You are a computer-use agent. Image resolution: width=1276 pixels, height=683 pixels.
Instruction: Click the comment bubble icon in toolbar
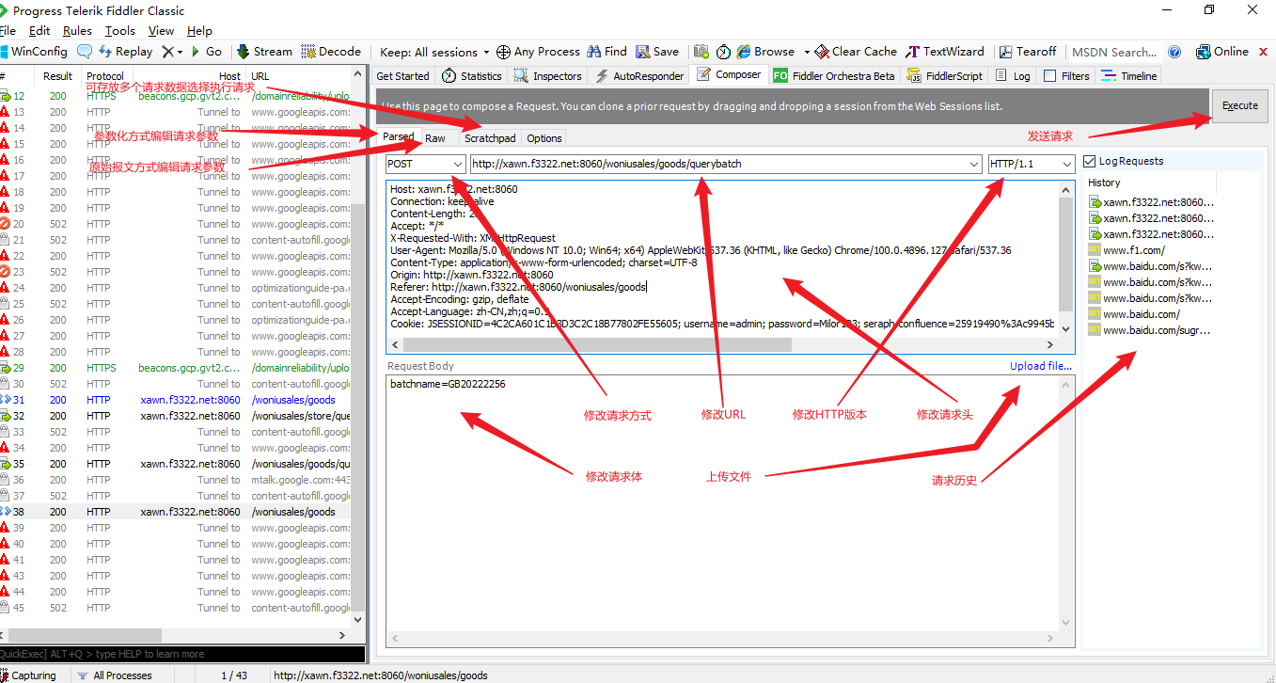tap(85, 52)
